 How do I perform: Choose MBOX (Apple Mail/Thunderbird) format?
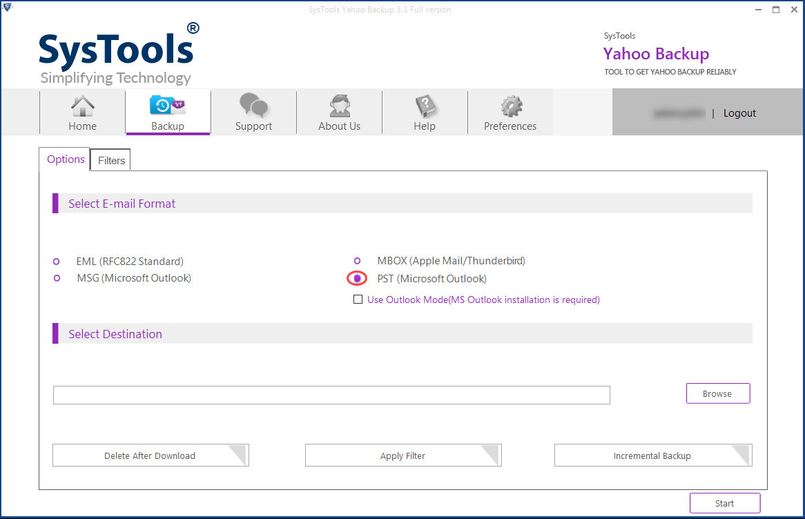point(358,261)
